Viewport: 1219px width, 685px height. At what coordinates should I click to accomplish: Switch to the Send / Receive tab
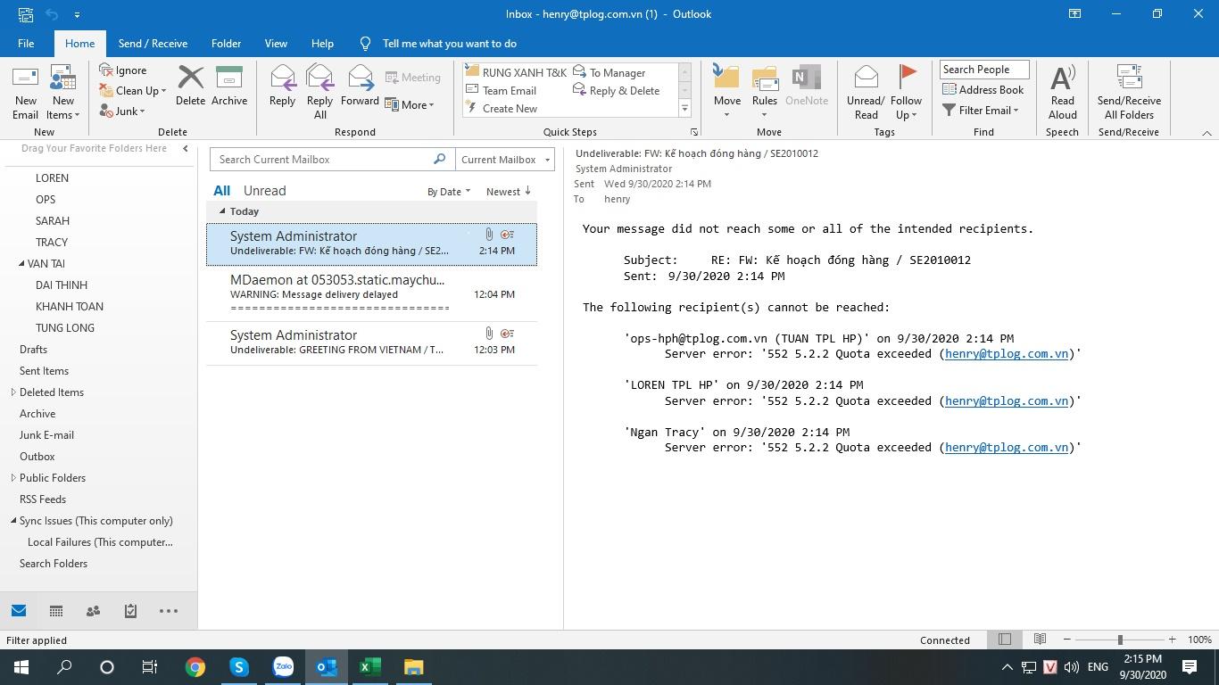[153, 43]
